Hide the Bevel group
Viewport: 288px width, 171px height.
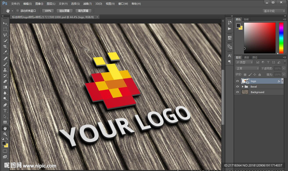click(x=237, y=87)
